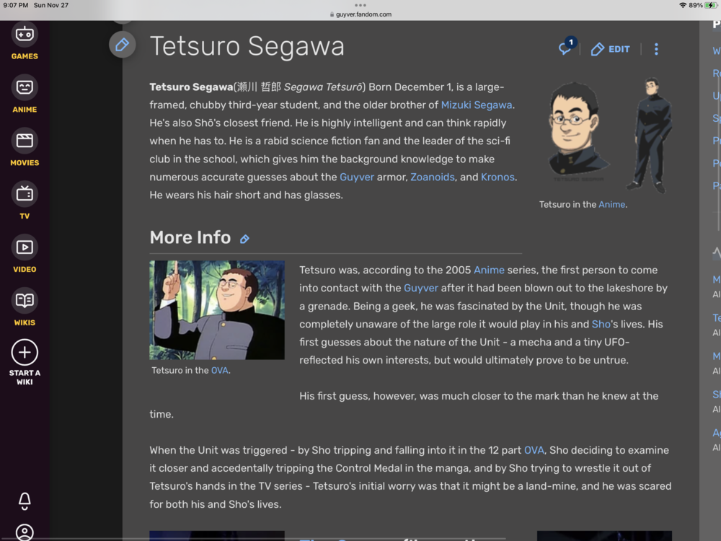
Task: View the Tetsuro OVA forest image
Action: tap(217, 310)
